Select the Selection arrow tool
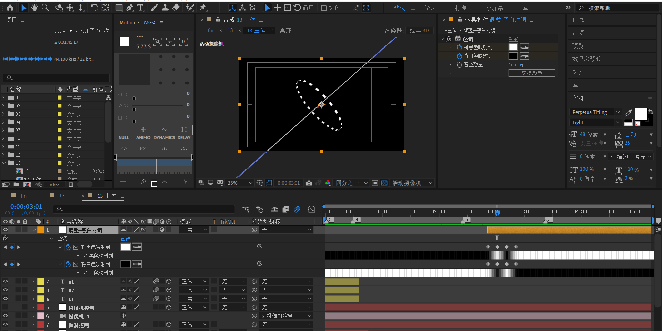This screenshot has width=662, height=331. click(24, 8)
